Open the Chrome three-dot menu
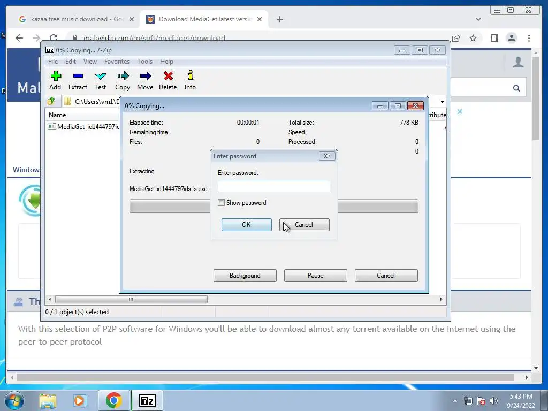548x411 pixels. click(529, 38)
